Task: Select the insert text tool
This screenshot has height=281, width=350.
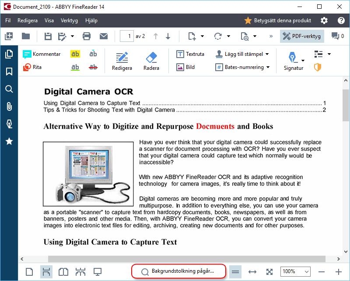Action: [x=93, y=54]
